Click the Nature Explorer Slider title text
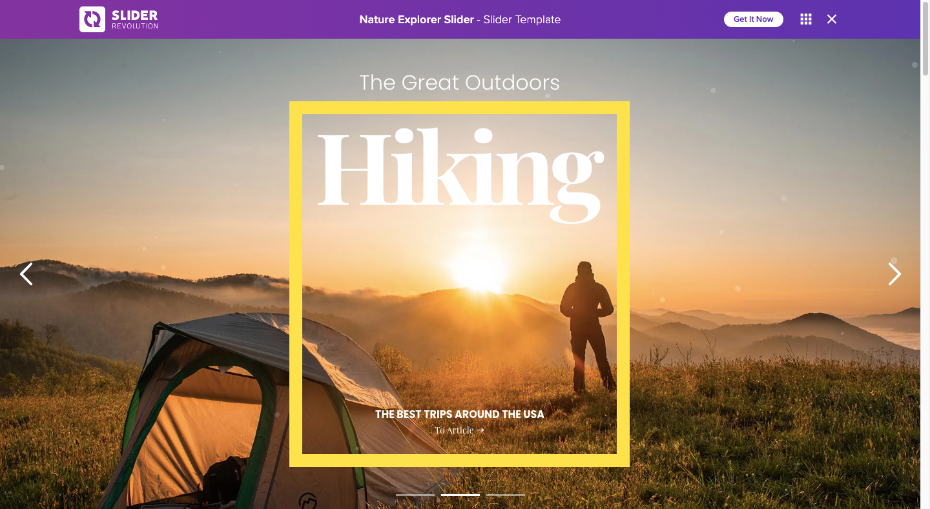 417,19
